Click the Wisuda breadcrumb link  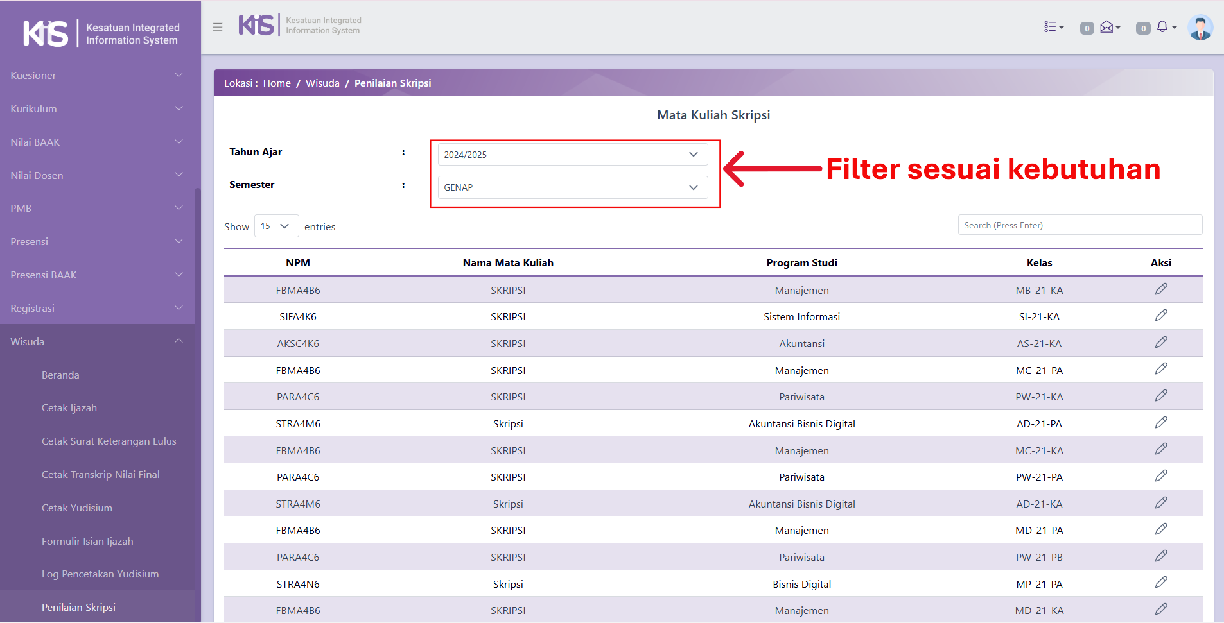point(322,83)
